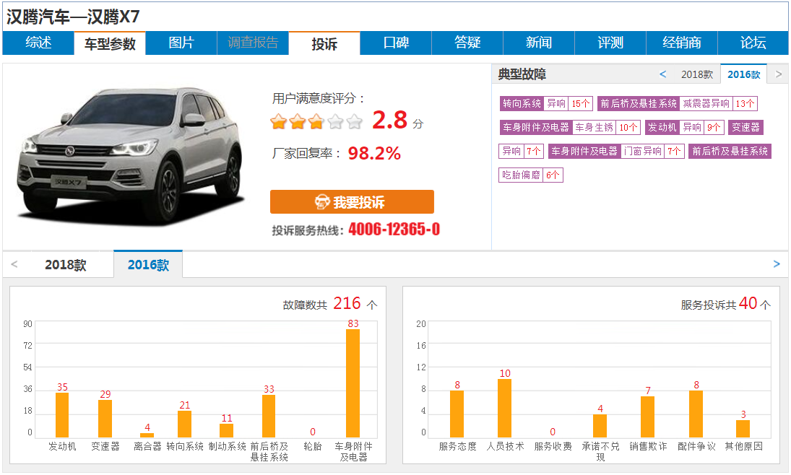Screen dimensions: 791x475
Task: Click the left arrow beside lower 2018款 tab
Action: point(14,264)
